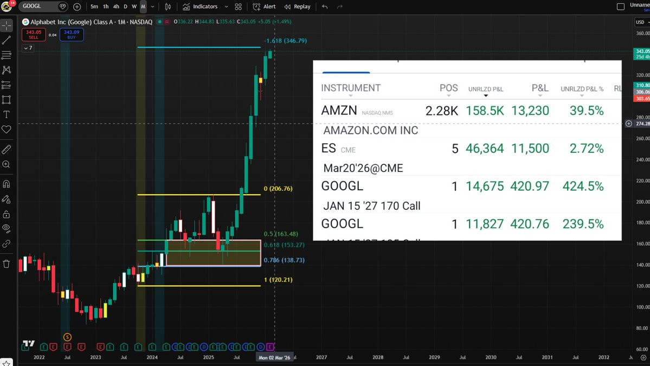Click the 343.05 SELL button
This screenshot has width=650, height=366.
34,34
